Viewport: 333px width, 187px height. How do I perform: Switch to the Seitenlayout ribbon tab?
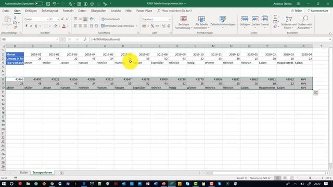point(49,10)
